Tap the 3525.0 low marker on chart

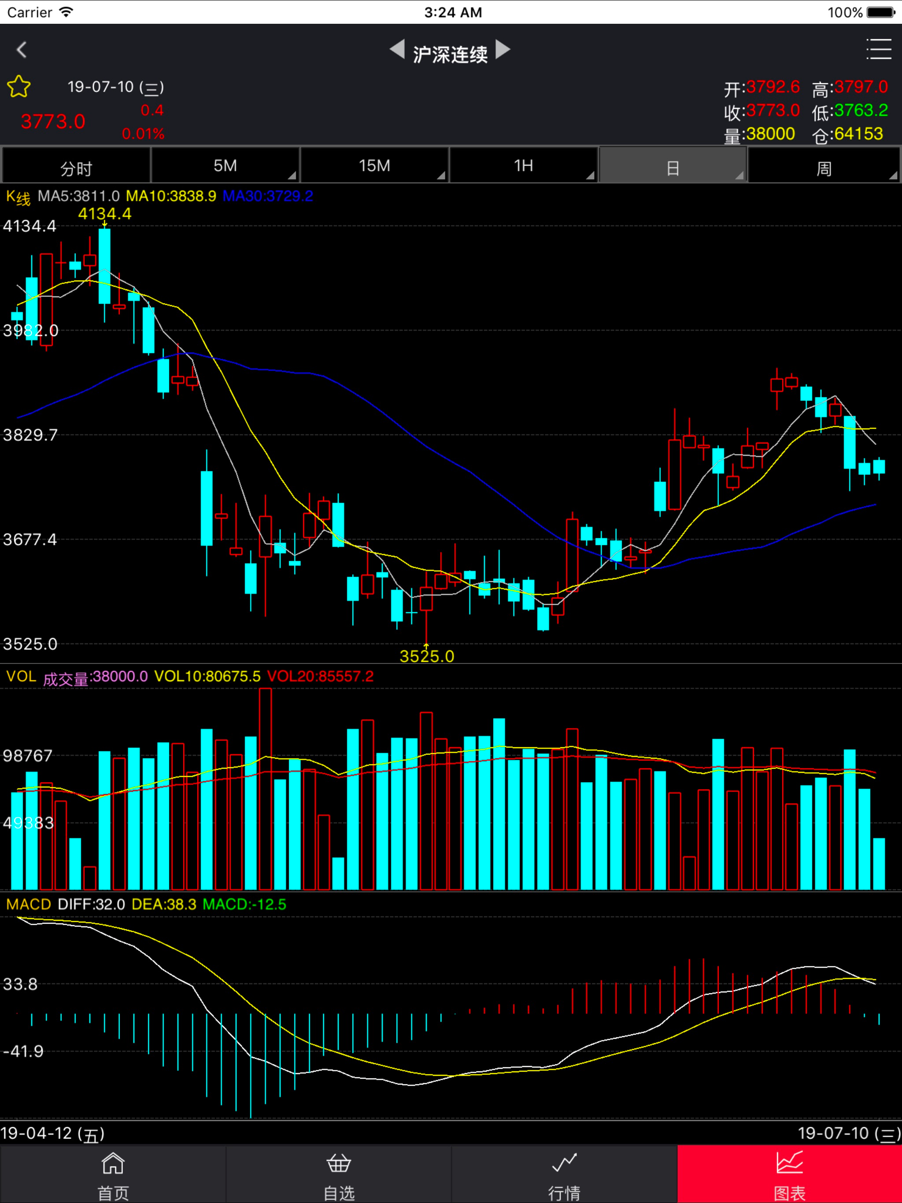[x=426, y=656]
